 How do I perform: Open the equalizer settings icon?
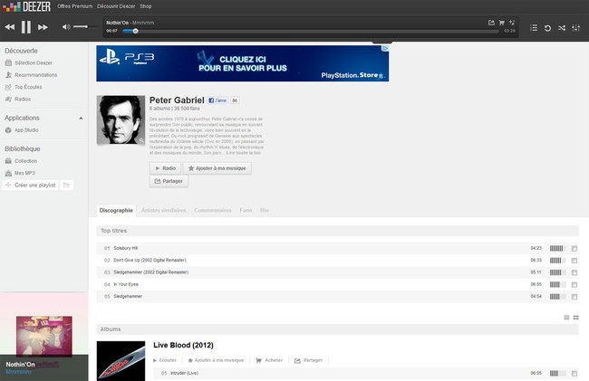(x=575, y=28)
